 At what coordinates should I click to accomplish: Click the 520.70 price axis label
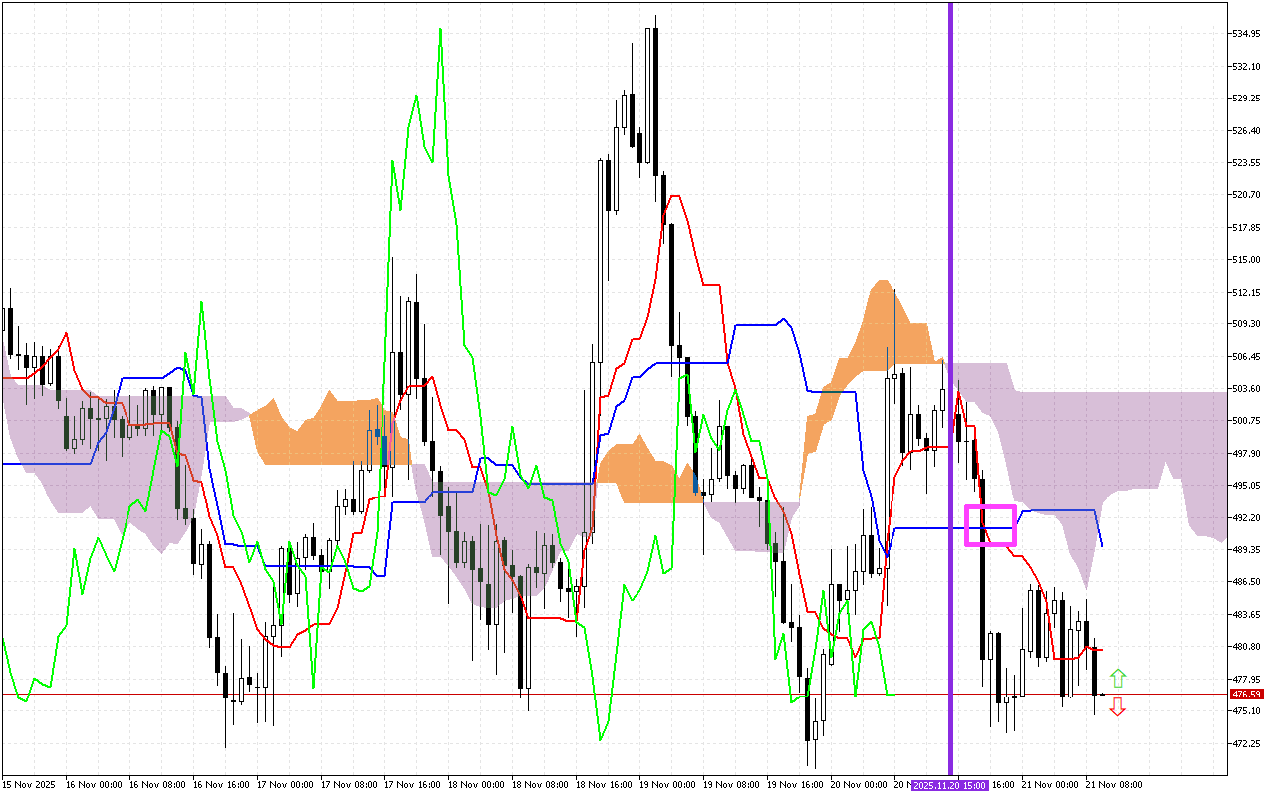coord(1246,195)
